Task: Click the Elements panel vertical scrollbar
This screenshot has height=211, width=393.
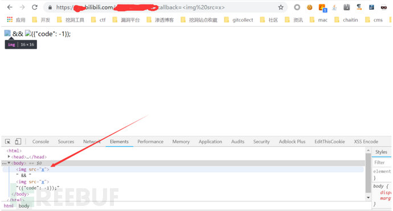Action: [368, 173]
